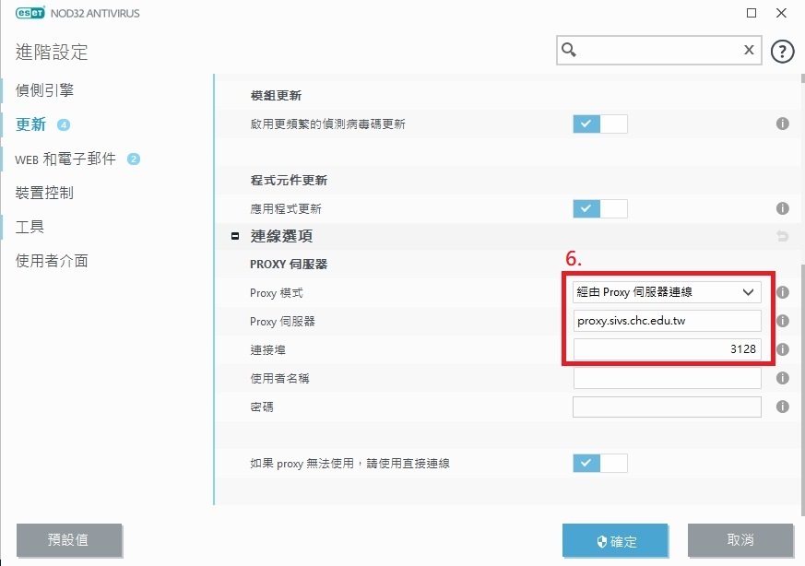Toggle 應用程式更新 switch
The width and height of the screenshot is (805, 566).
coord(600,208)
